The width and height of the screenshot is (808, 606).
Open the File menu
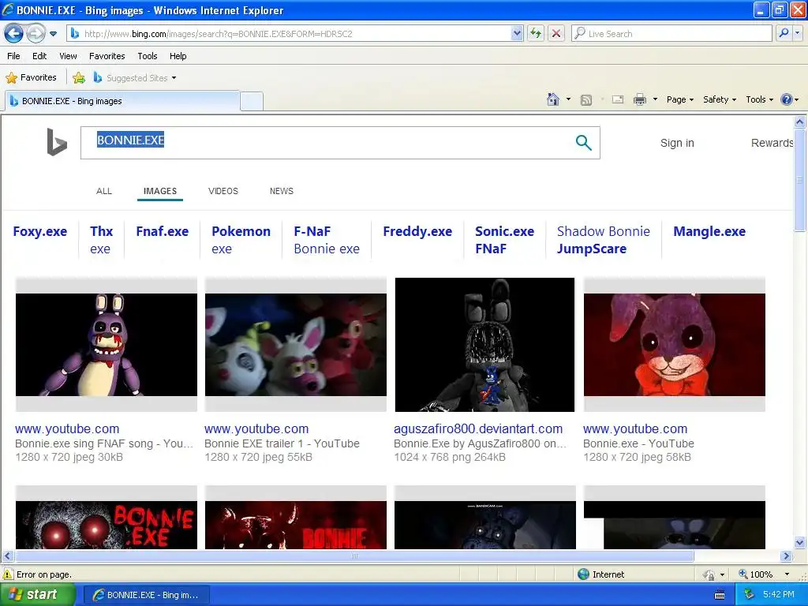[13, 56]
